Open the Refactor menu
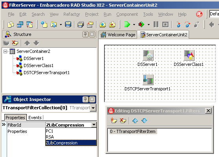The width and height of the screenshot is (219, 157). [x=72, y=14]
